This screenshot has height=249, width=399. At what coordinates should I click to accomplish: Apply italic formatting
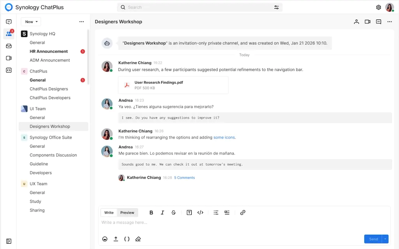click(162, 213)
